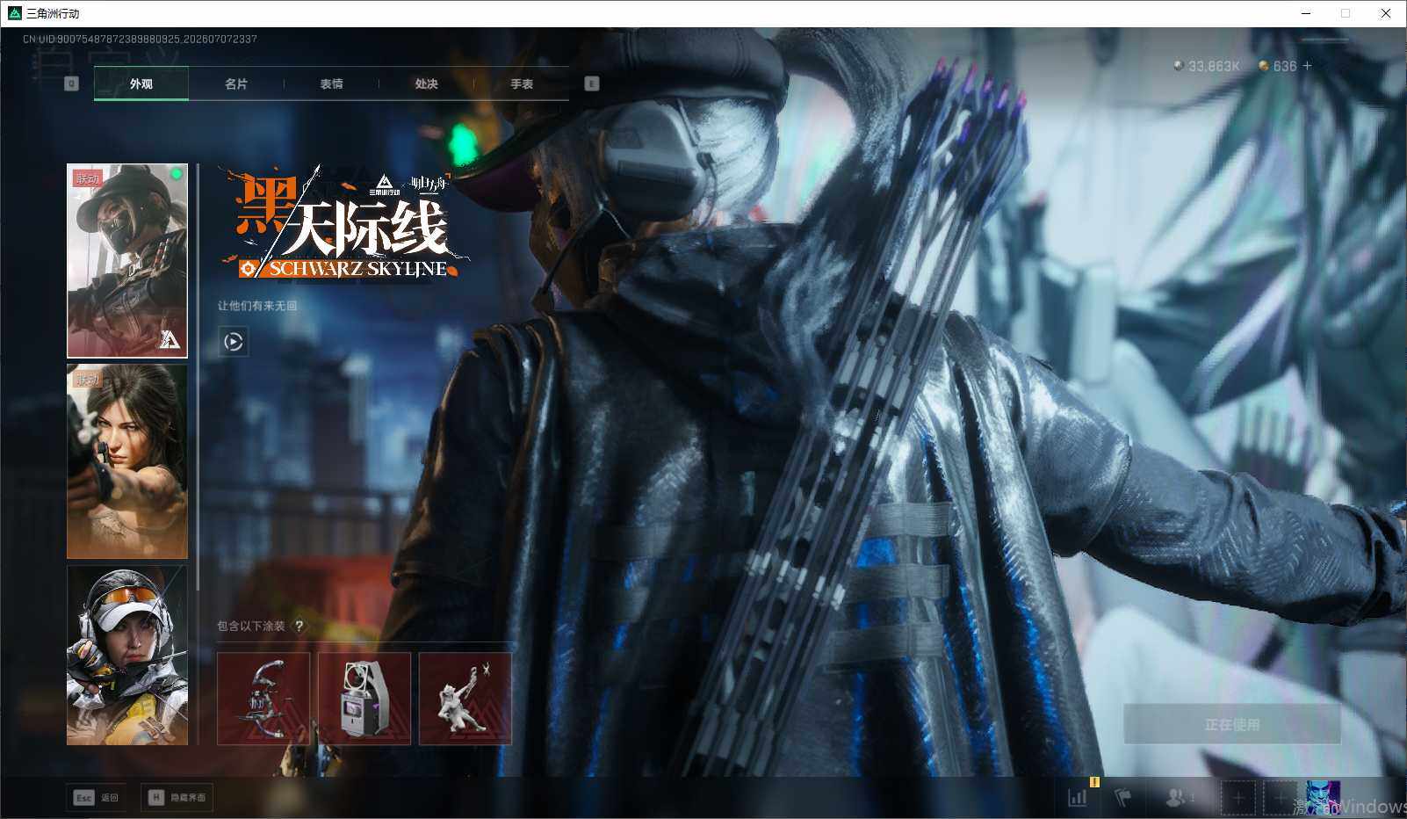This screenshot has width=1407, height=819.
Task: Open the 处决 tab
Action: click(x=426, y=84)
